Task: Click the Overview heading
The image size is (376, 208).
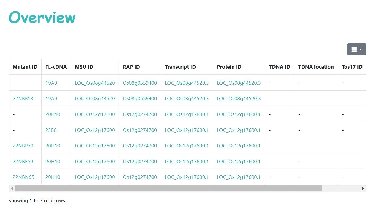Action: pos(42,17)
